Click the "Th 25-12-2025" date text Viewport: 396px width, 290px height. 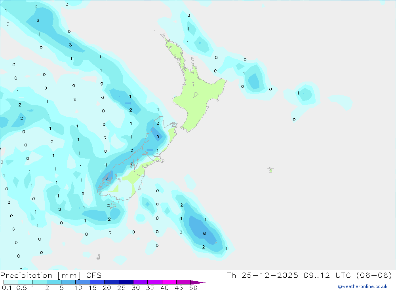pyautogui.click(x=262, y=275)
